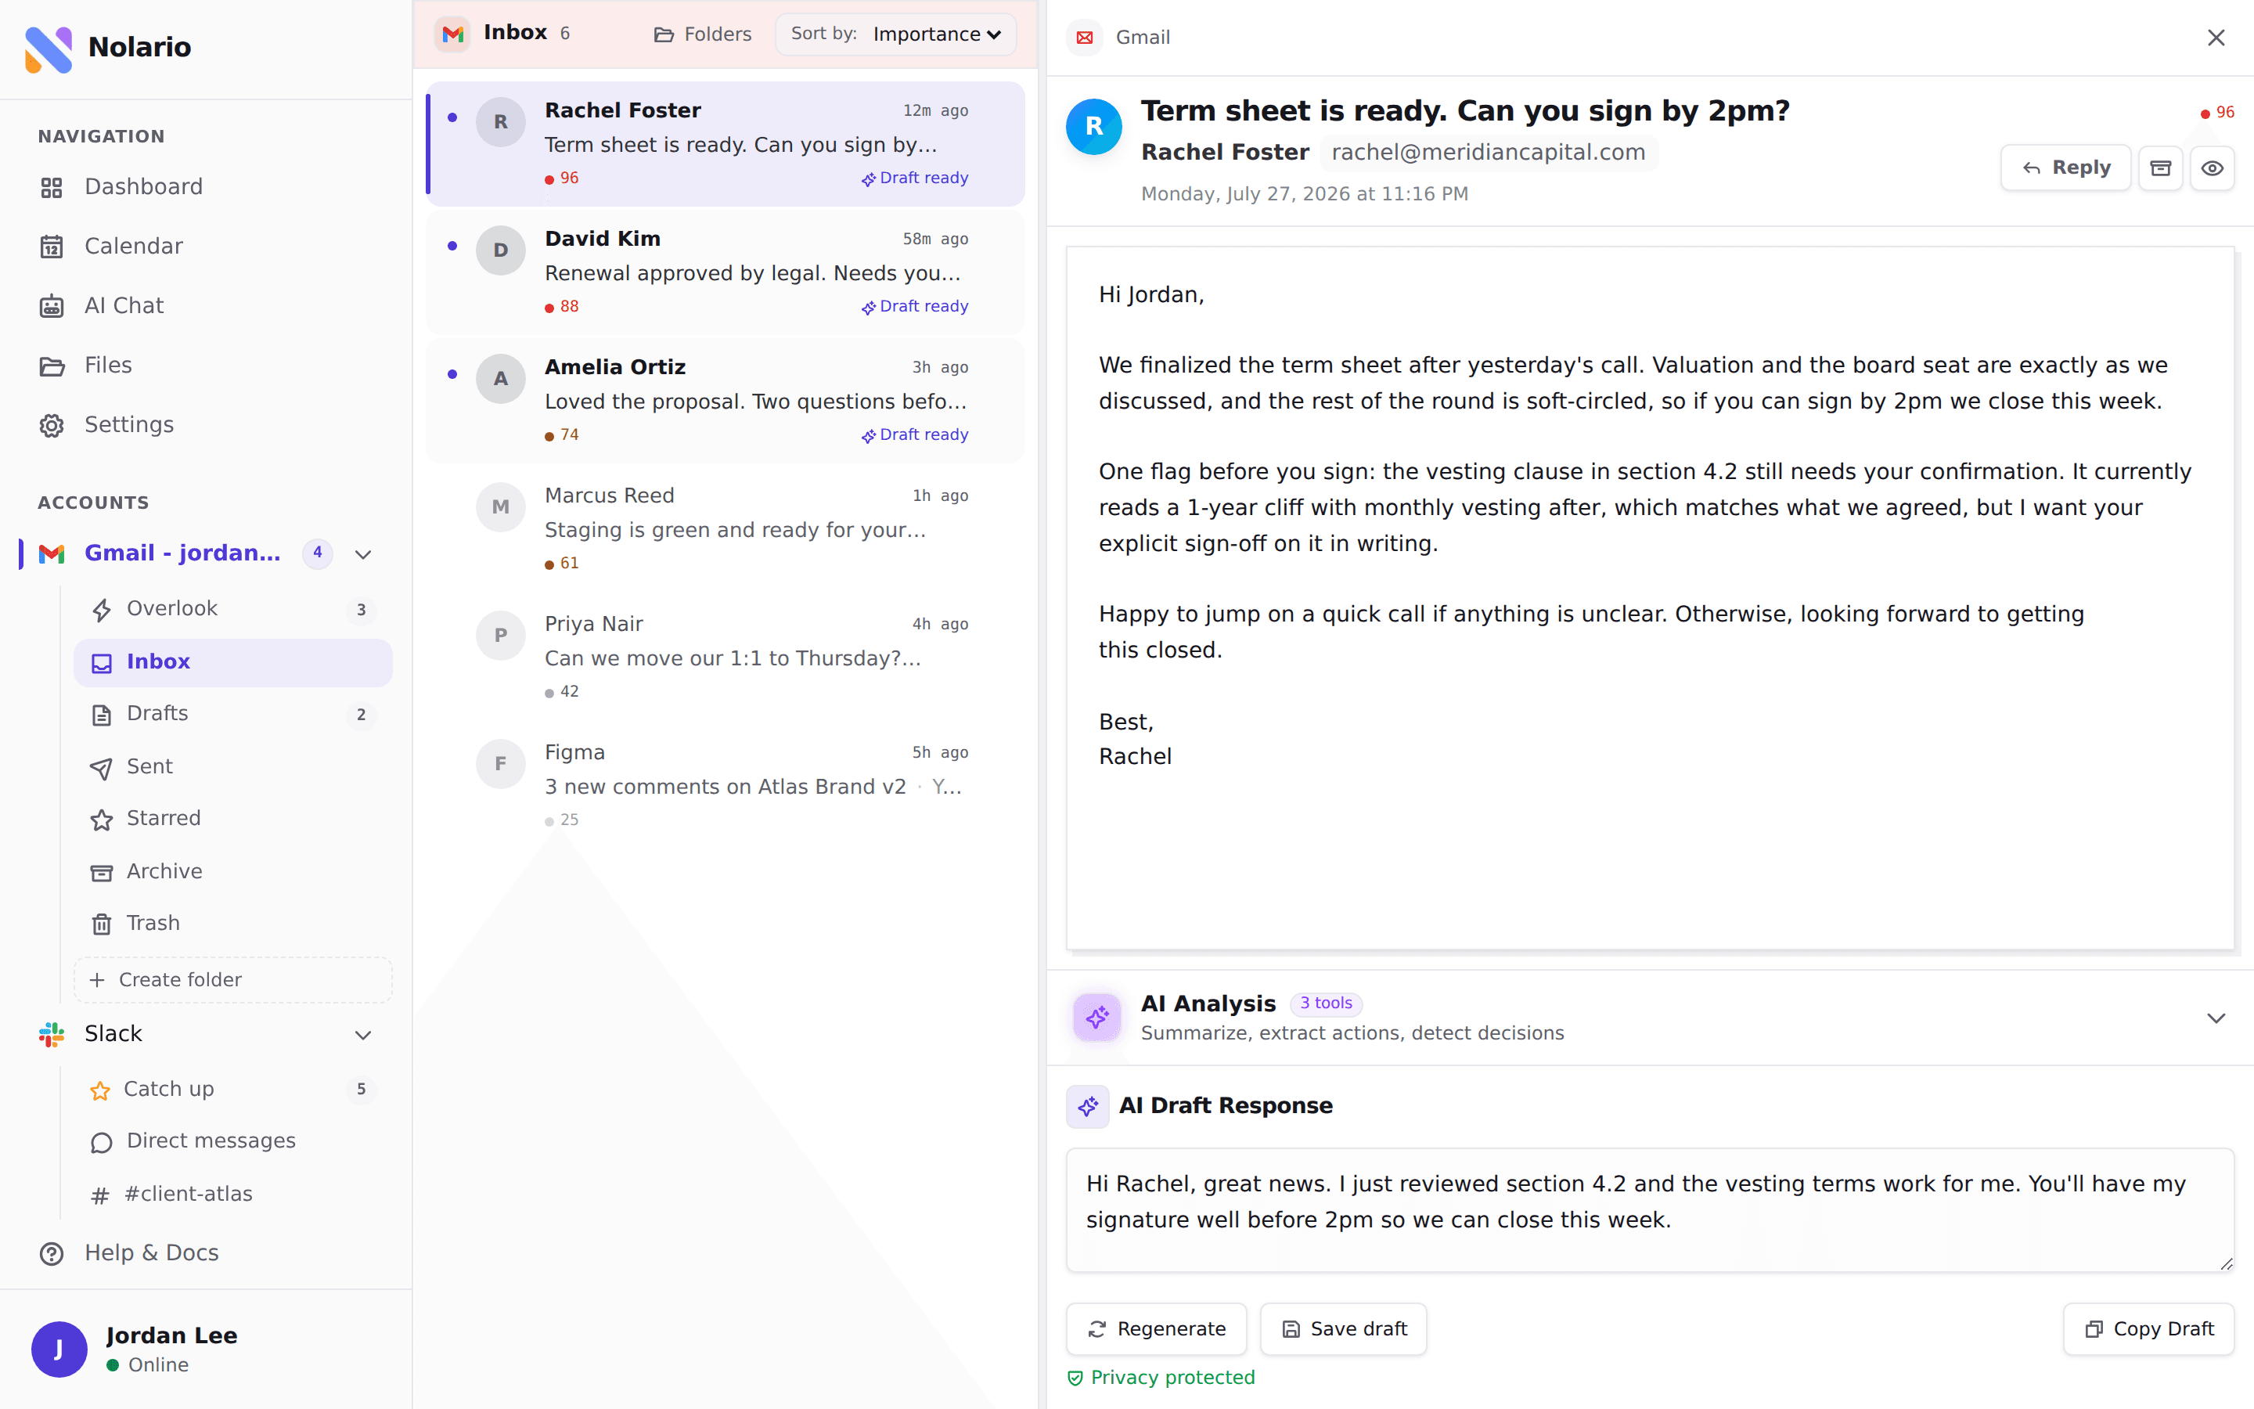
Task: Click the 3 tools badge
Action: click(x=1327, y=1004)
